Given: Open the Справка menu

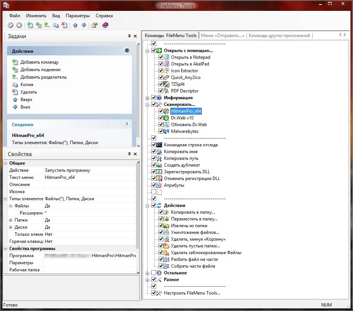Looking at the screenshot, I should (x=104, y=16).
